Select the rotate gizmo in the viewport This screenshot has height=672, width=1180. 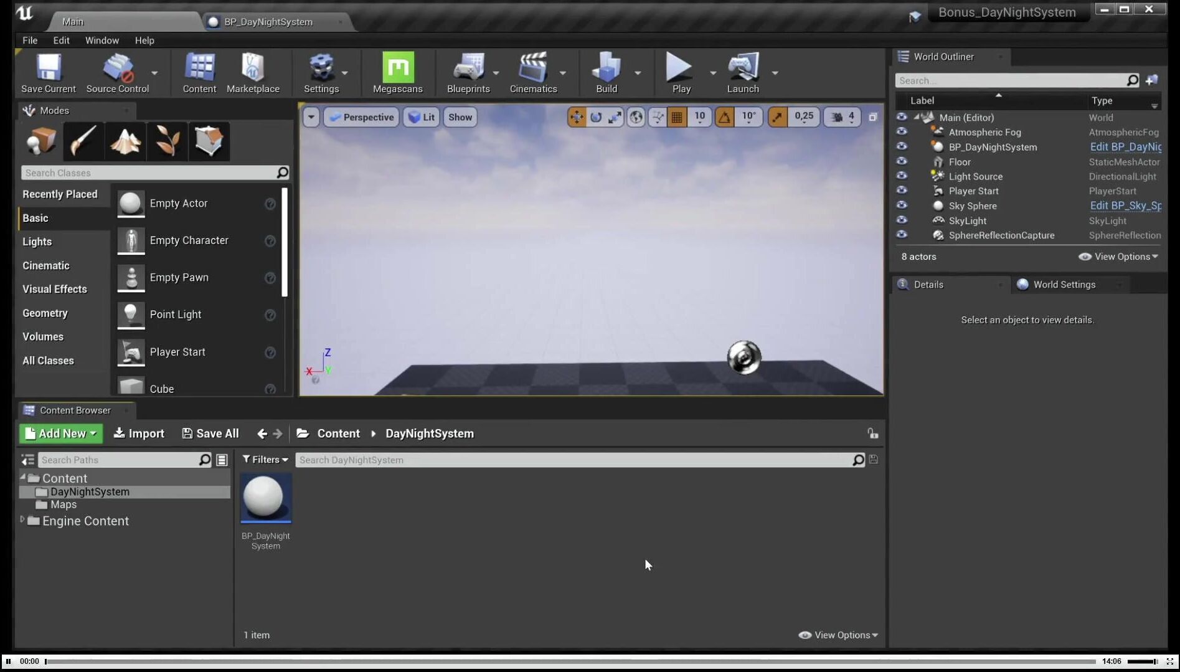[x=596, y=117]
